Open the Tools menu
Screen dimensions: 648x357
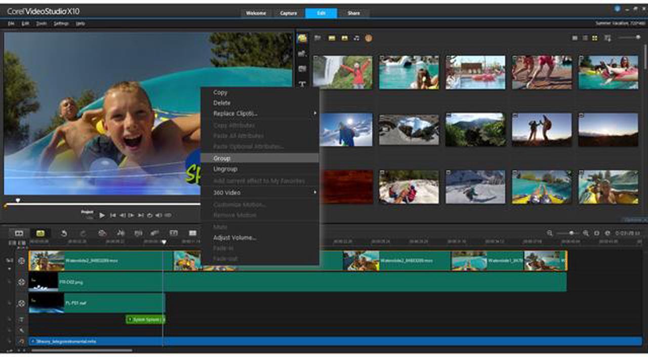point(42,24)
